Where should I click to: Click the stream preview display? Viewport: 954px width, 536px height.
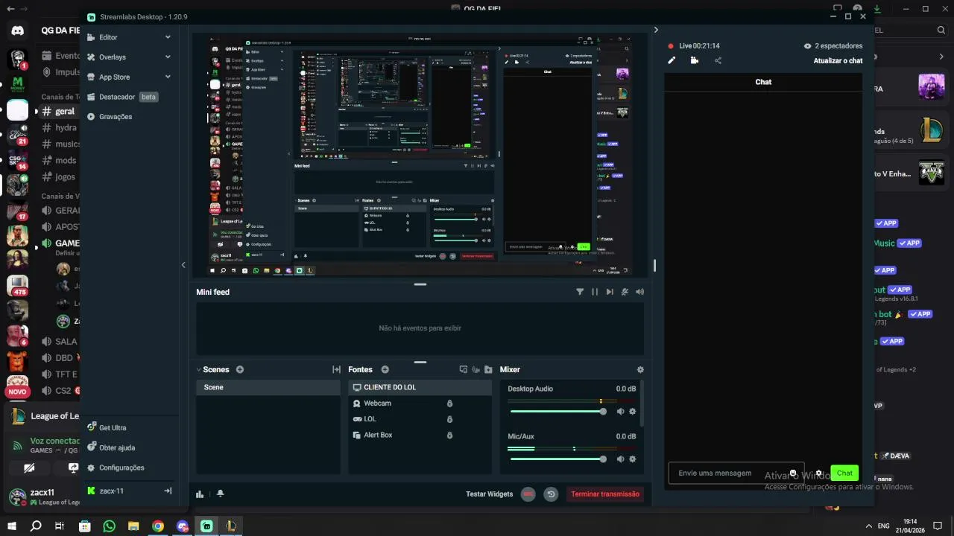pos(418,155)
